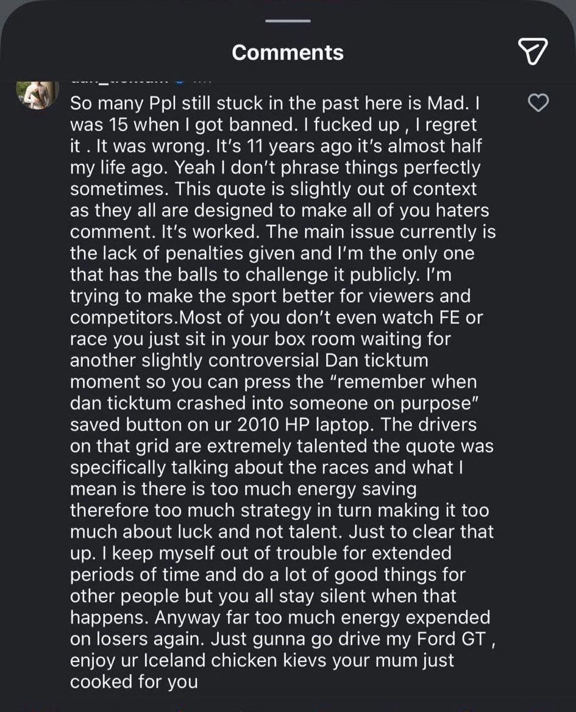This screenshot has width=576, height=712.
Task: Open the commenter's profile picture
Action: click(38, 94)
